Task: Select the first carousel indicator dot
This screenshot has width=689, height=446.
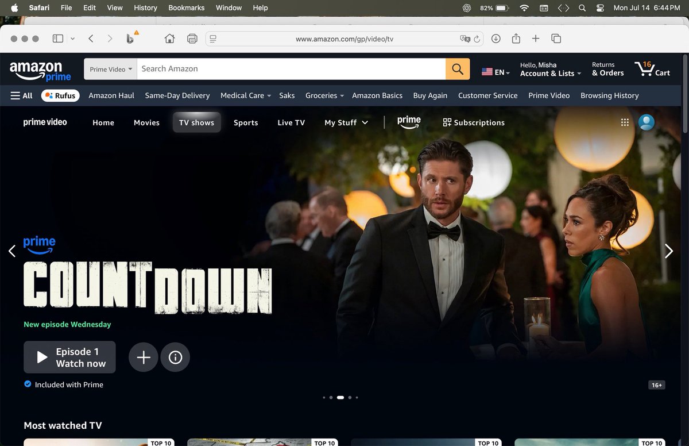Action: pyautogui.click(x=324, y=398)
